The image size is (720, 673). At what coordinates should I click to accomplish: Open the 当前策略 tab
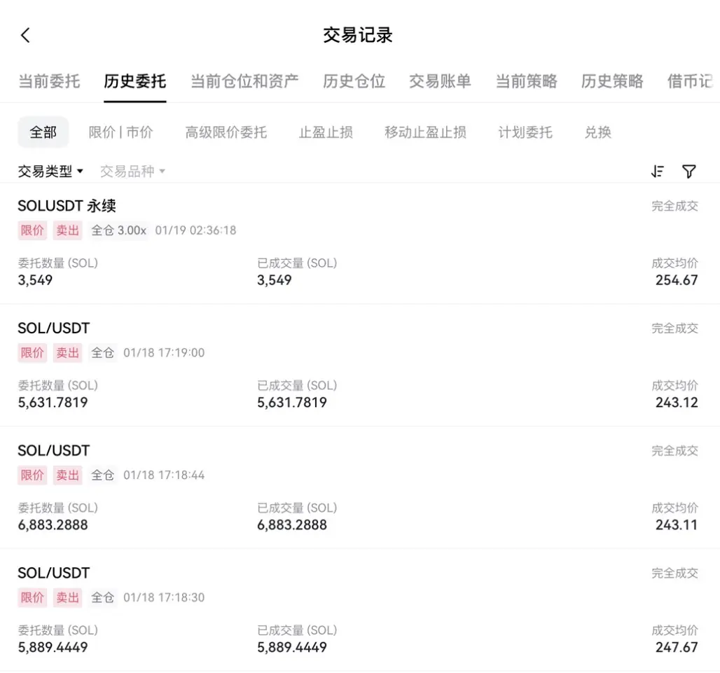(526, 81)
